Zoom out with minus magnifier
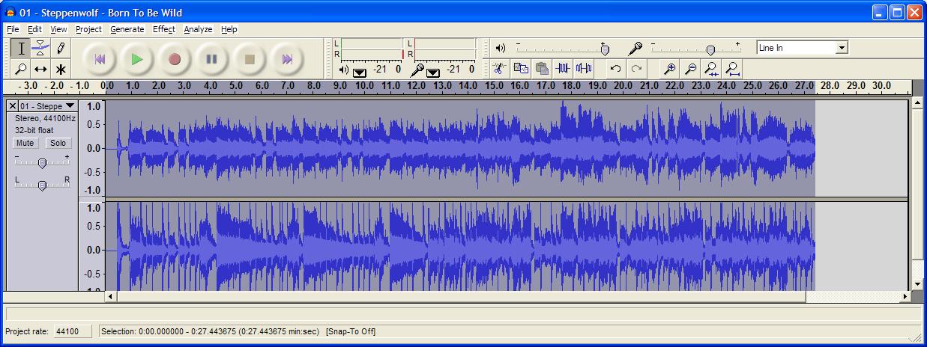Screen dimensions: 927x347 691,68
